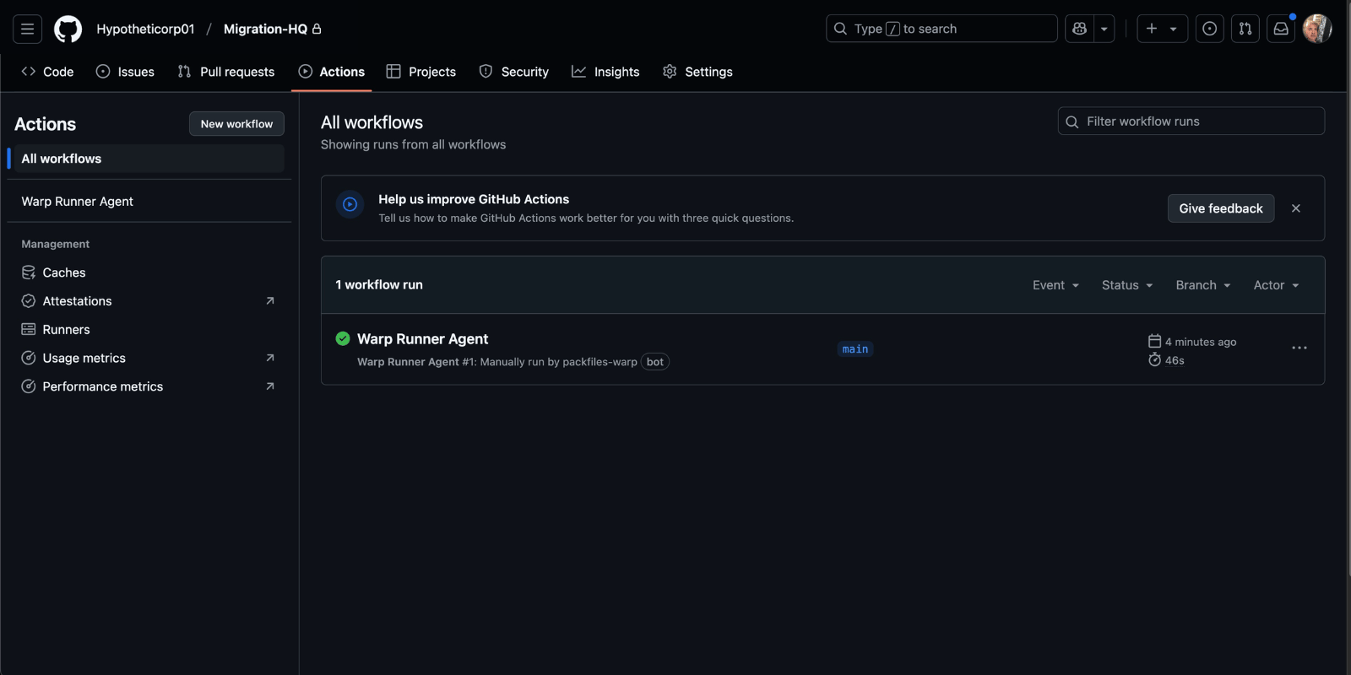Open the hamburger navigation menu
Screen dimensions: 1351x675
27,29
